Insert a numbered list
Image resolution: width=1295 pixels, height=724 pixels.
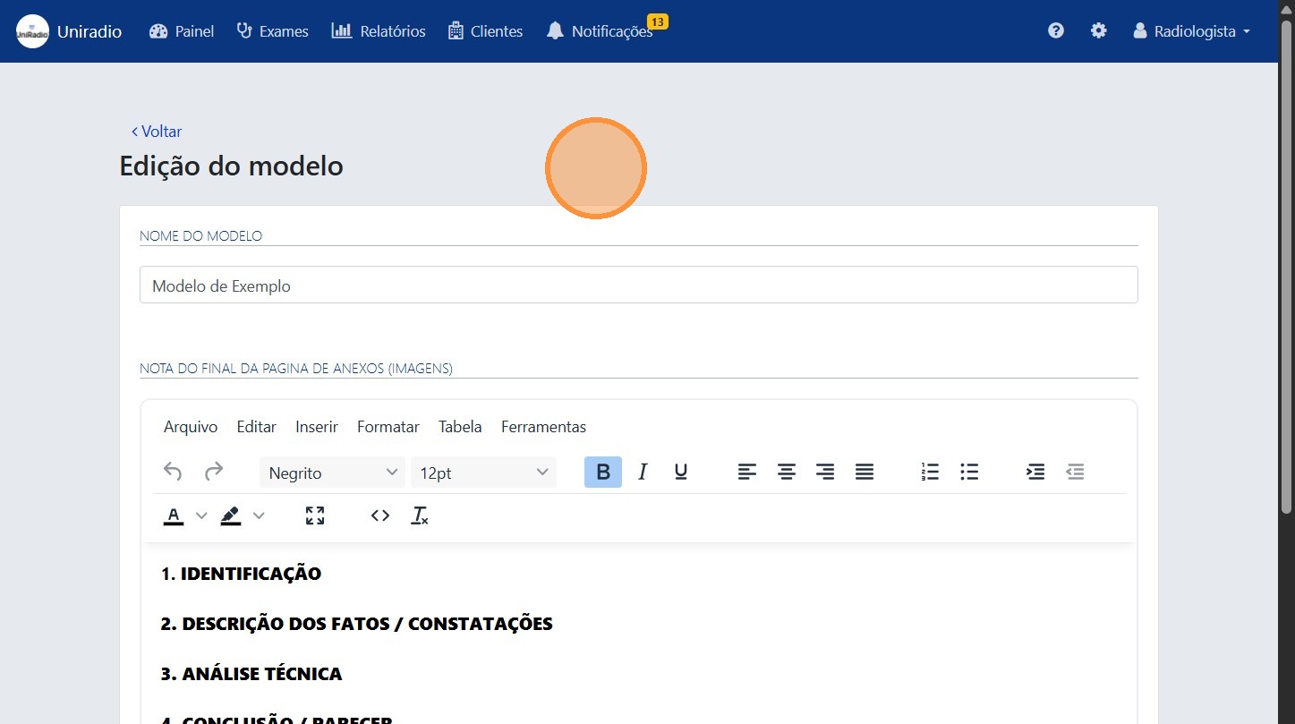pyautogui.click(x=929, y=472)
